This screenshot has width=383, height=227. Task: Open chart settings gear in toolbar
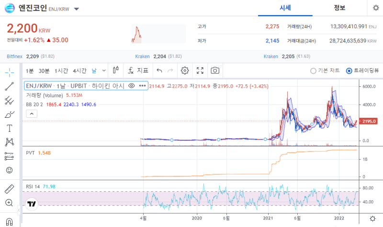[185, 71]
